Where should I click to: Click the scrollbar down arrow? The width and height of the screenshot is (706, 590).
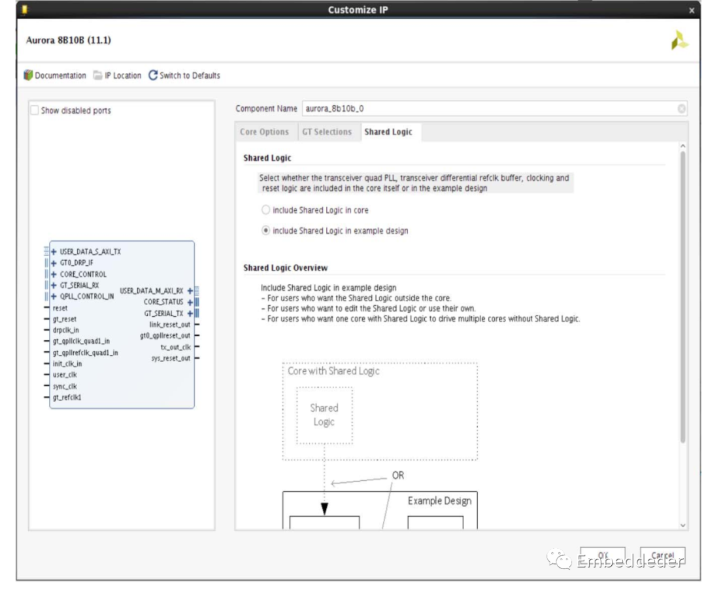tap(682, 525)
